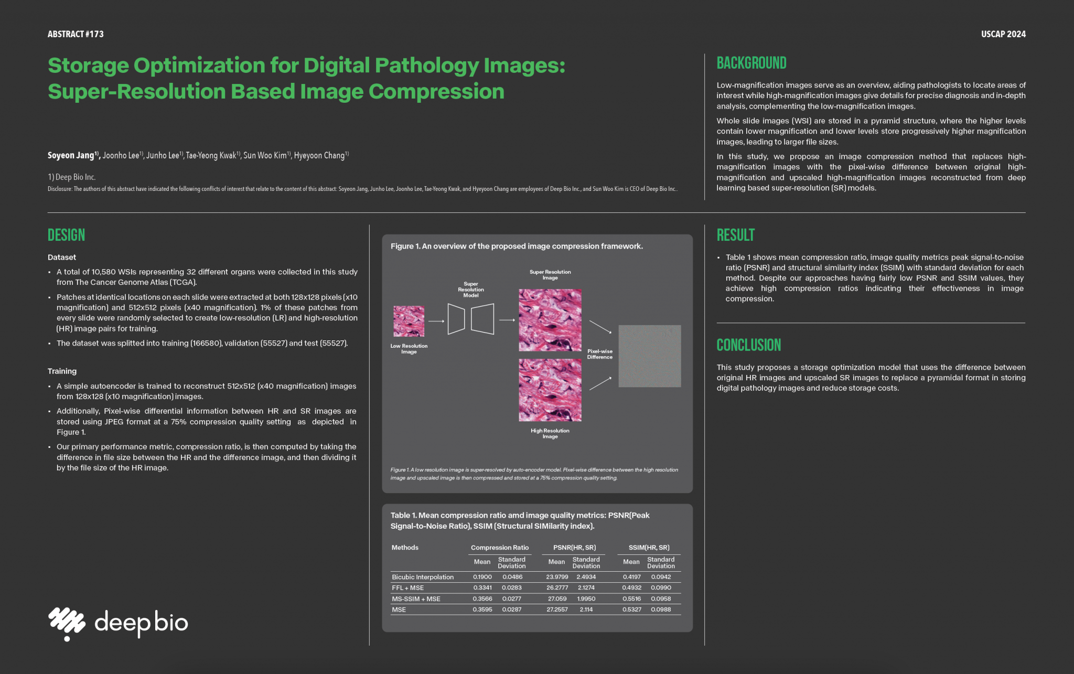Image resolution: width=1074 pixels, height=674 pixels.
Task: Select the Pixel-wise Difference image
Action: point(650,356)
